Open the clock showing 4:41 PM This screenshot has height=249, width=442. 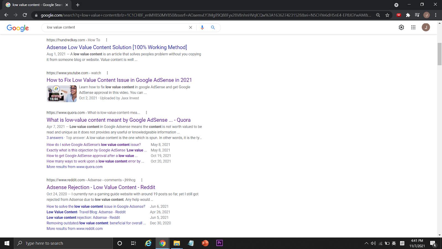click(417, 243)
